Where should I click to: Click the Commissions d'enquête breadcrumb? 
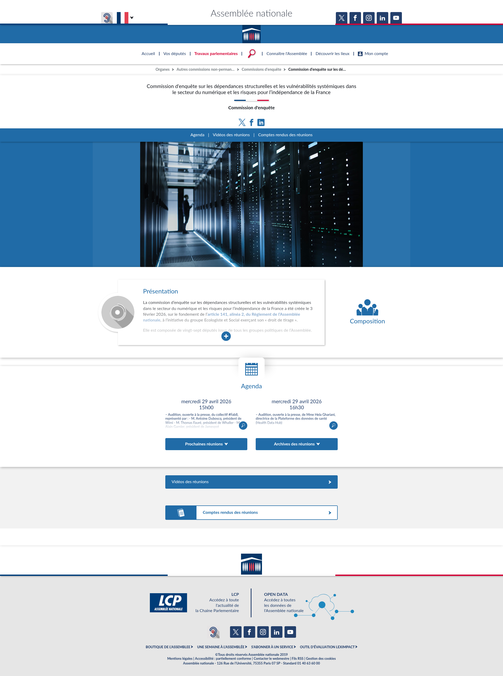261,69
